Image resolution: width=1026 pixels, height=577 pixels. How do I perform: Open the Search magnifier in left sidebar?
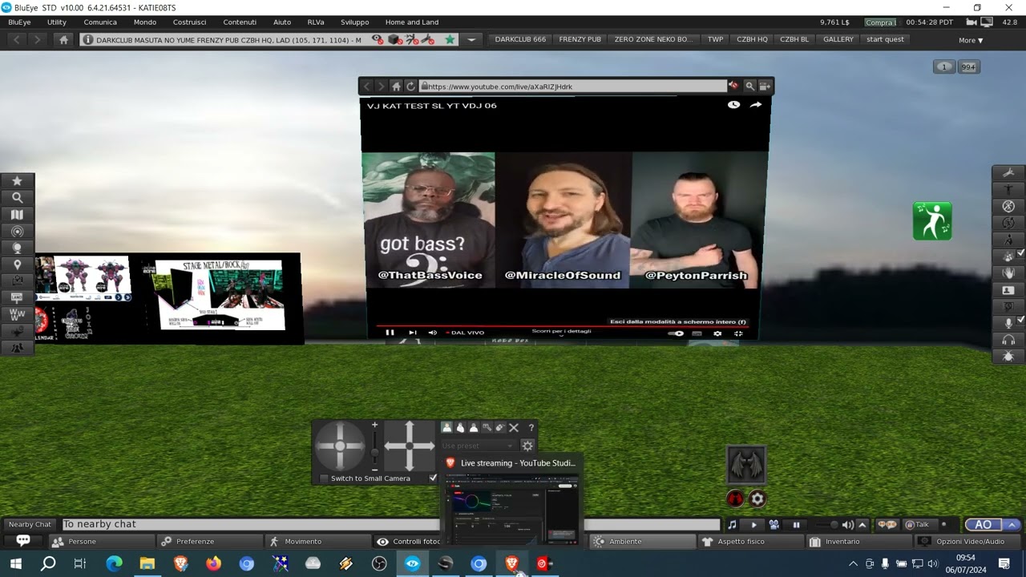click(17, 198)
